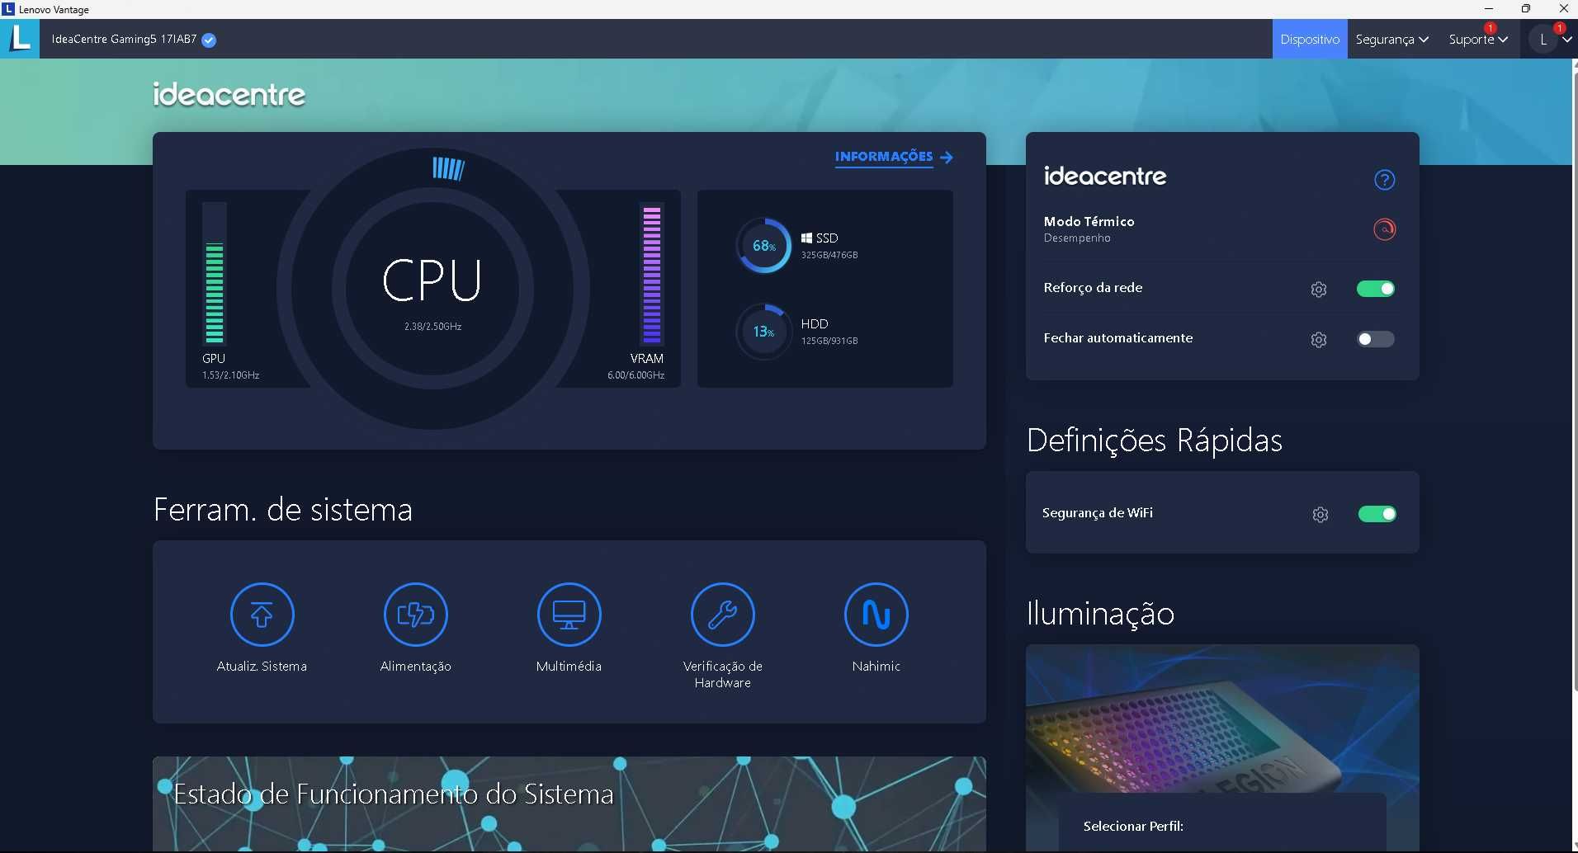Image resolution: width=1578 pixels, height=853 pixels.
Task: Click the 125GB/931GB HDD capacity text
Action: click(829, 341)
